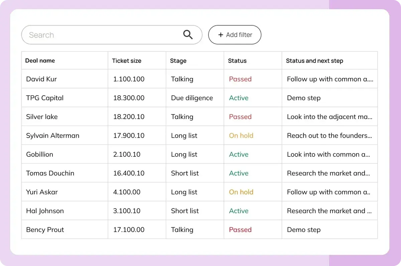Click the Active status for TPG Capital
Viewport: 401px width, 266px height.
(x=239, y=98)
